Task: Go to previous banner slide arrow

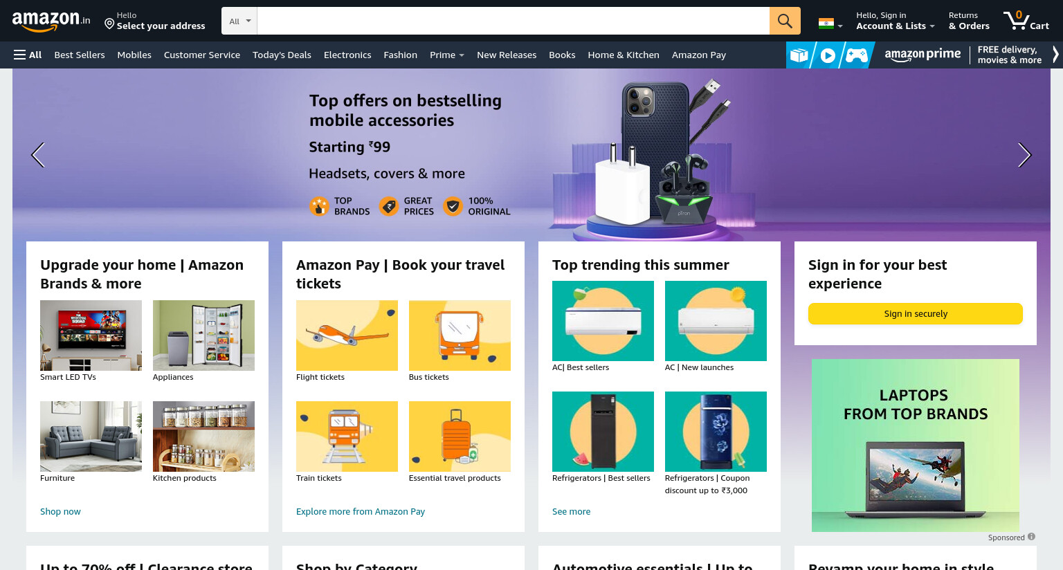Action: click(38, 155)
